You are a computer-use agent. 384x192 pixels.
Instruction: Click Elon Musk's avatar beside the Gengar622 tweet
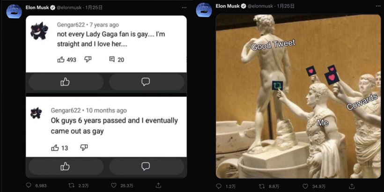pos(14,11)
